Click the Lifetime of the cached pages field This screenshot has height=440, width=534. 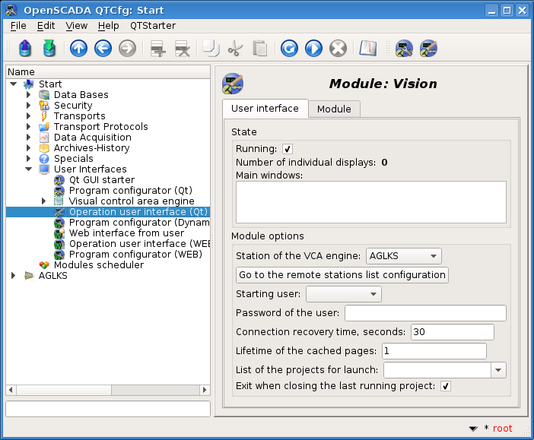(434, 351)
